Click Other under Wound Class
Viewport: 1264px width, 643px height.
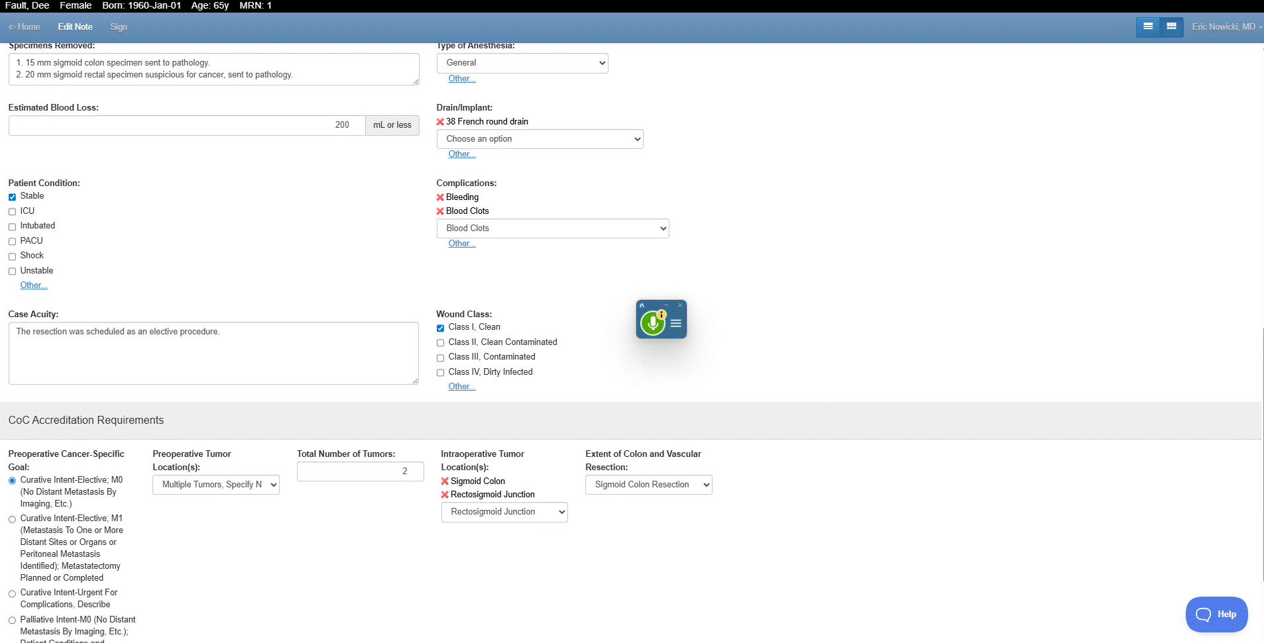tap(461, 386)
